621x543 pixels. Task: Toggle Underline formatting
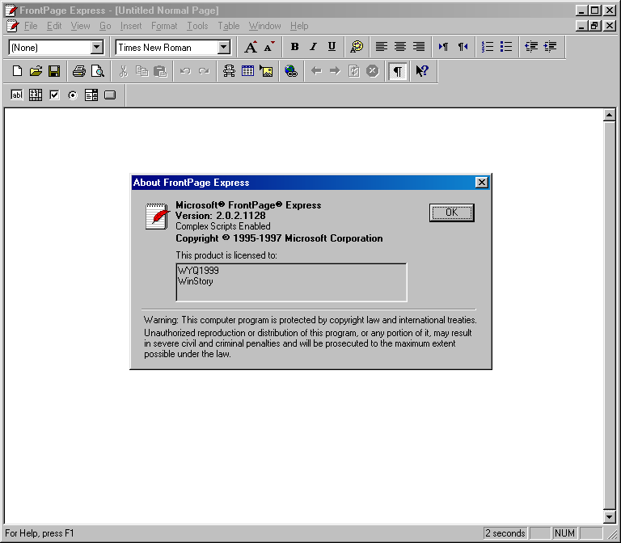[332, 47]
